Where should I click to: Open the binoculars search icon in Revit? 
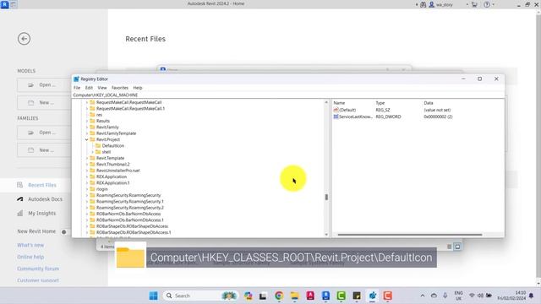click(x=423, y=4)
